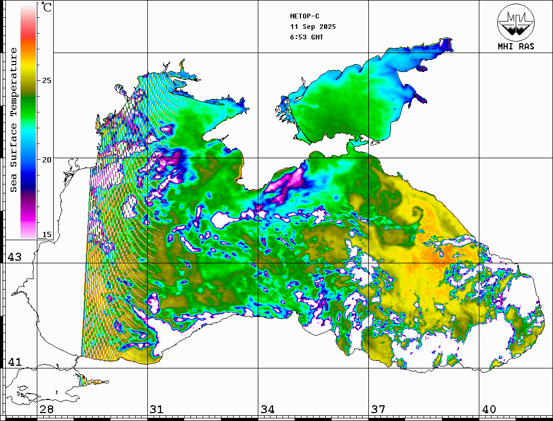Click the longitude 28 axis label
The image size is (553, 421).
pos(46,409)
